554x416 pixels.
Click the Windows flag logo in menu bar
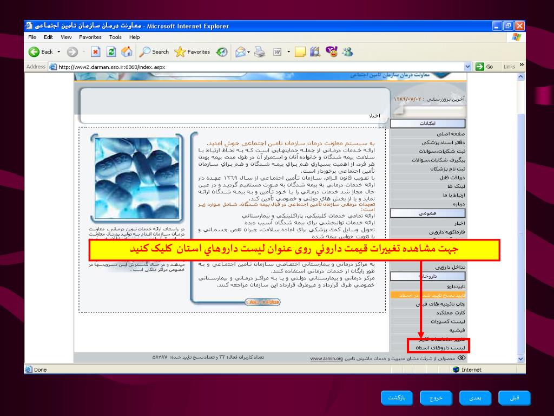(x=516, y=37)
